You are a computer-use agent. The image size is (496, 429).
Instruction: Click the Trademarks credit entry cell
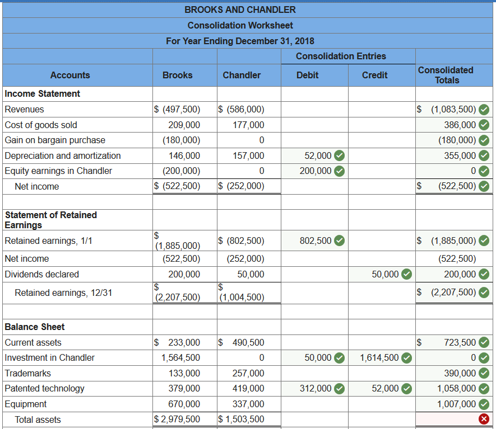pos(382,373)
